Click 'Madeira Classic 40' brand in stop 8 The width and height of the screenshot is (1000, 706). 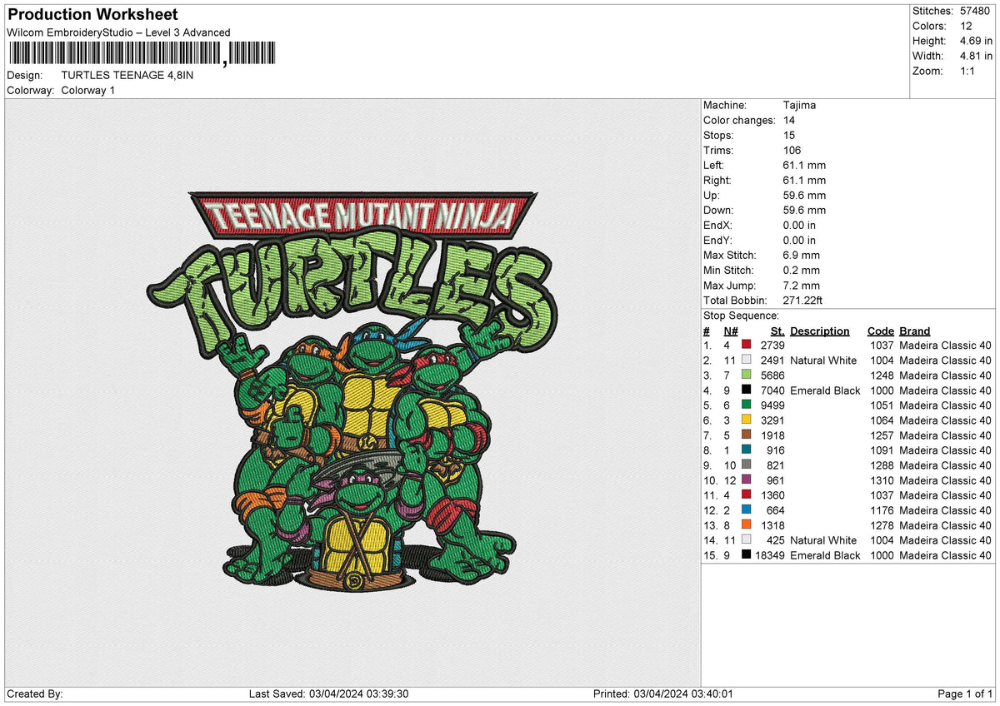point(946,450)
